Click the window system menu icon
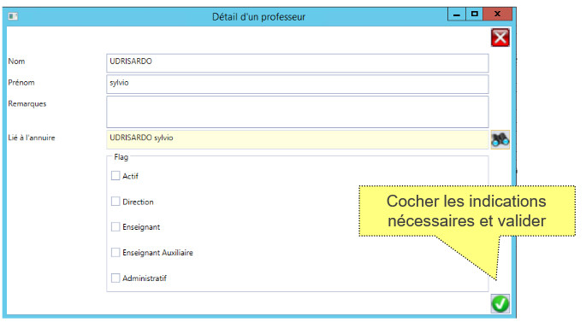This screenshot has width=586, height=328. click(13, 16)
